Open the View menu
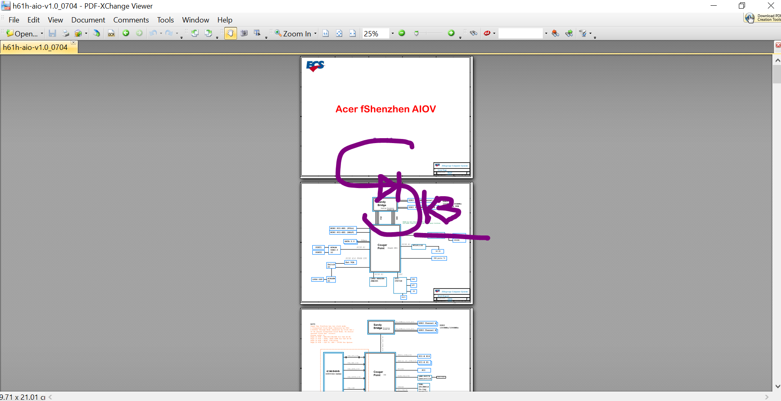 [55, 20]
